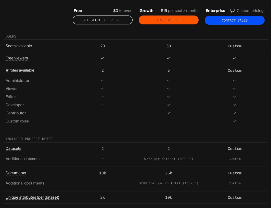Click Enterprise Custom value in Datasets row

click(x=235, y=149)
